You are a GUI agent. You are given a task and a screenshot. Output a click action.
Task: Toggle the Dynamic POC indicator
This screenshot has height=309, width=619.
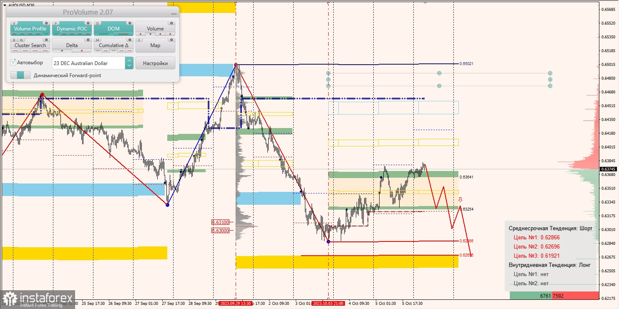(72, 29)
